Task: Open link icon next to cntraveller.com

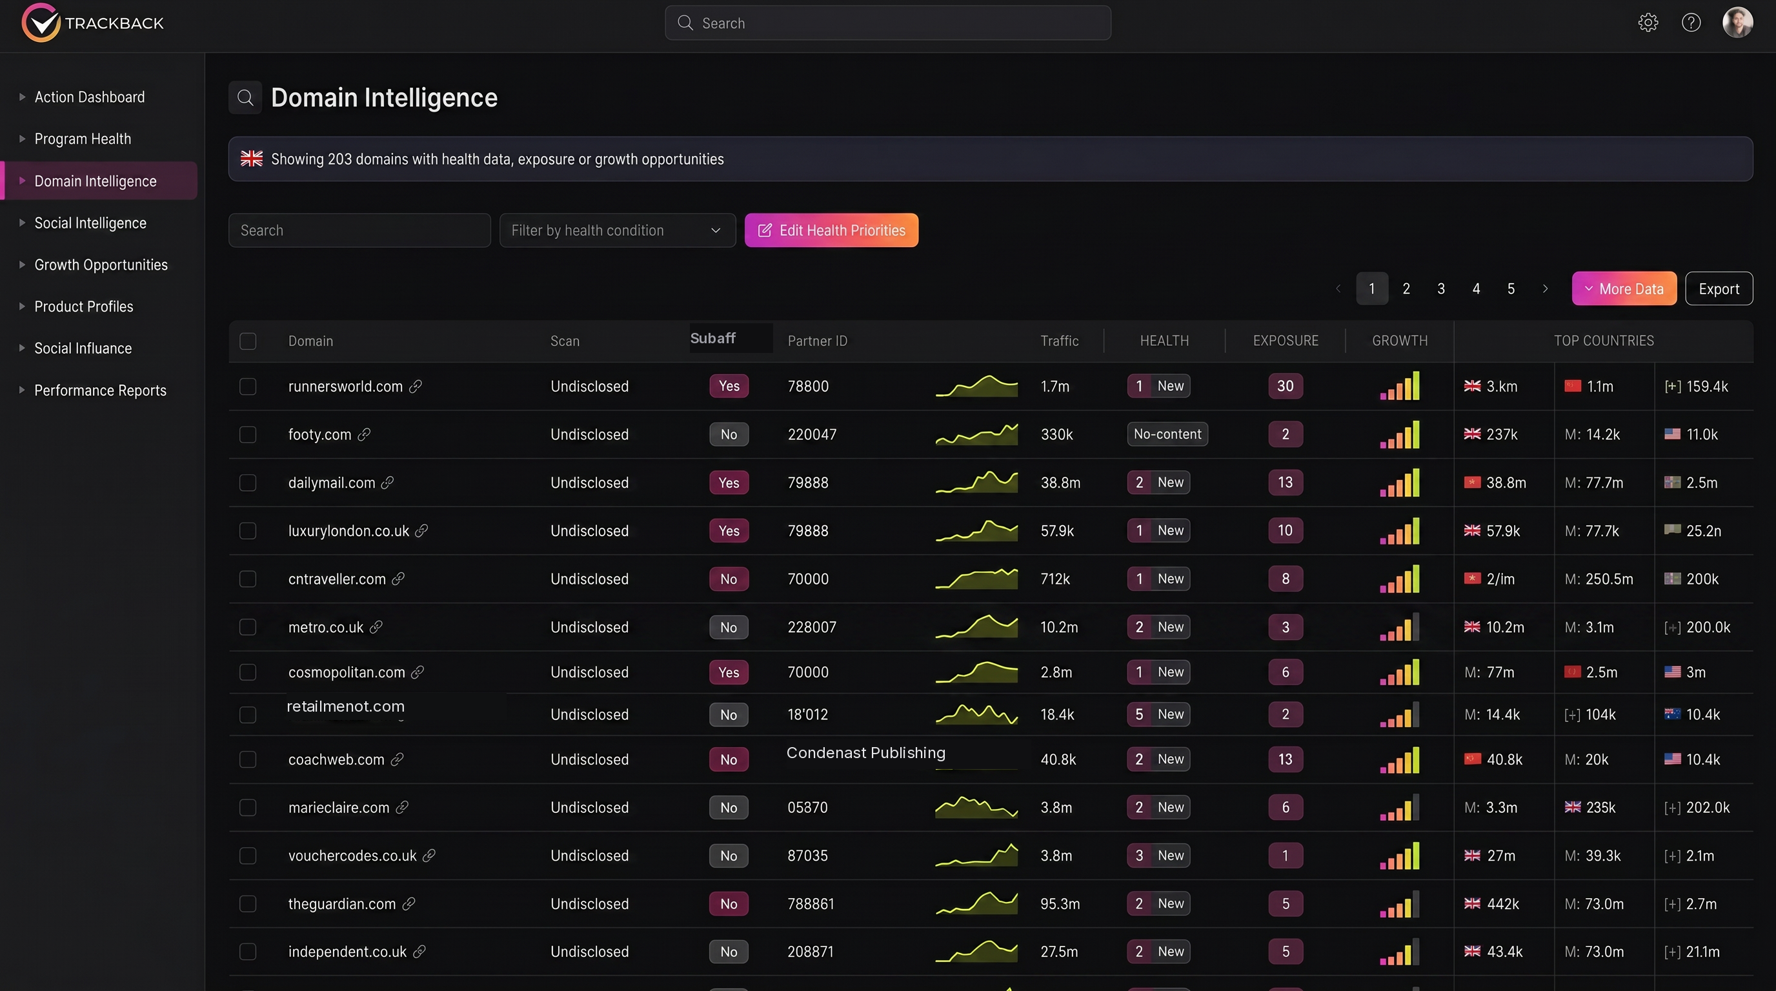Action: coord(398,579)
